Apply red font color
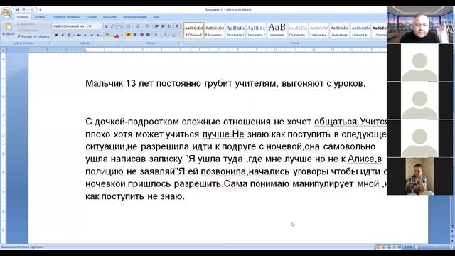The height and width of the screenshot is (256, 455). pos(117,36)
